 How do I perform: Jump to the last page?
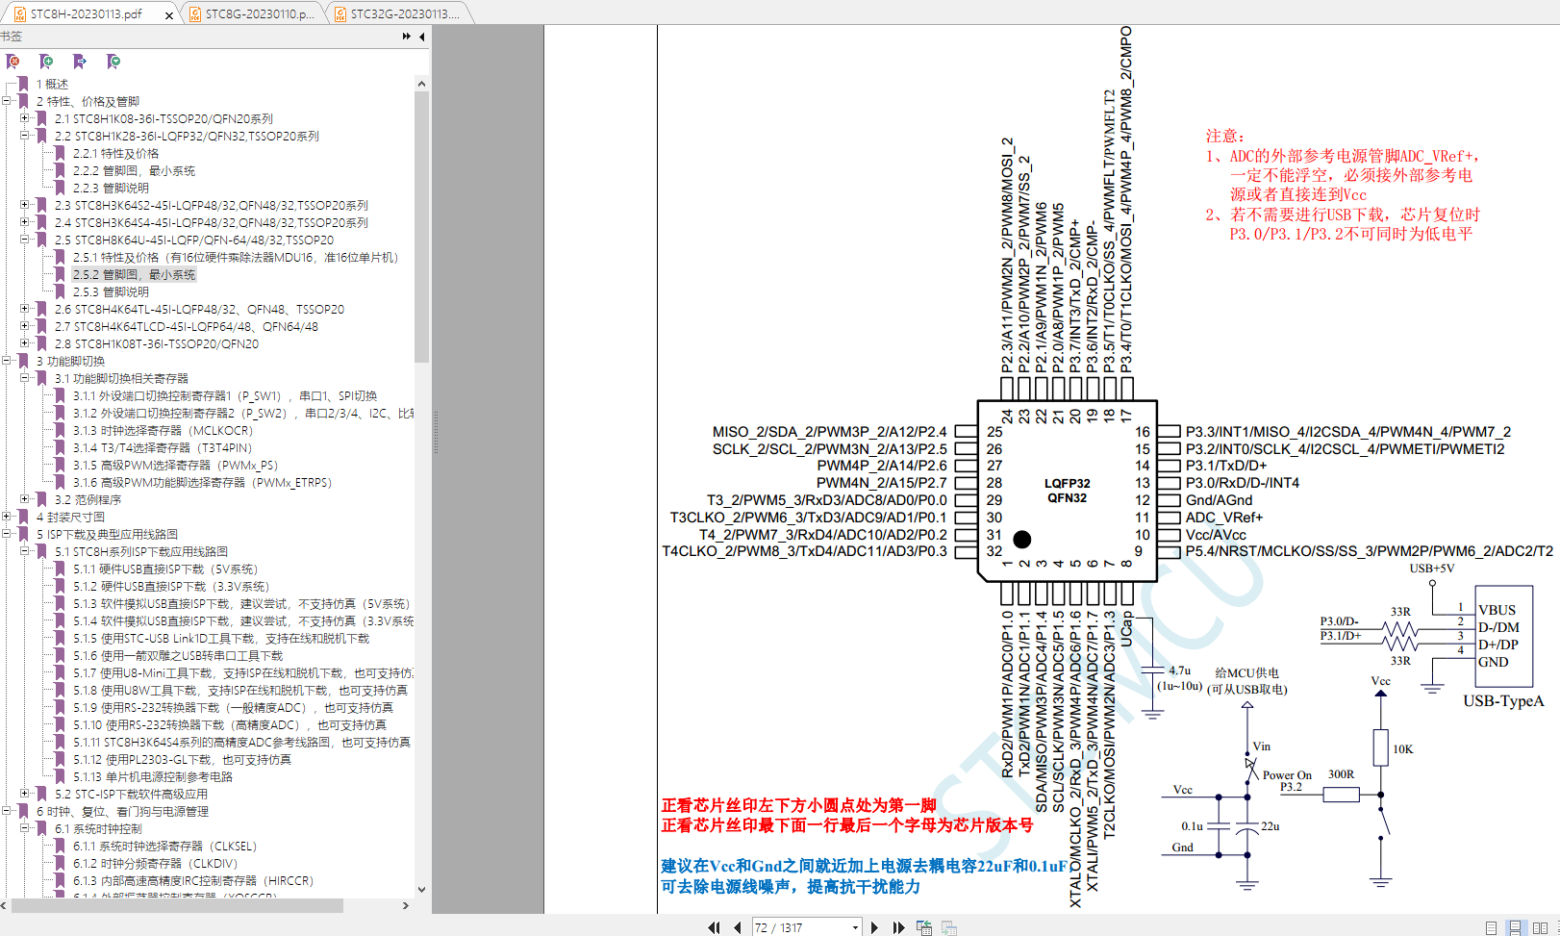tap(898, 927)
